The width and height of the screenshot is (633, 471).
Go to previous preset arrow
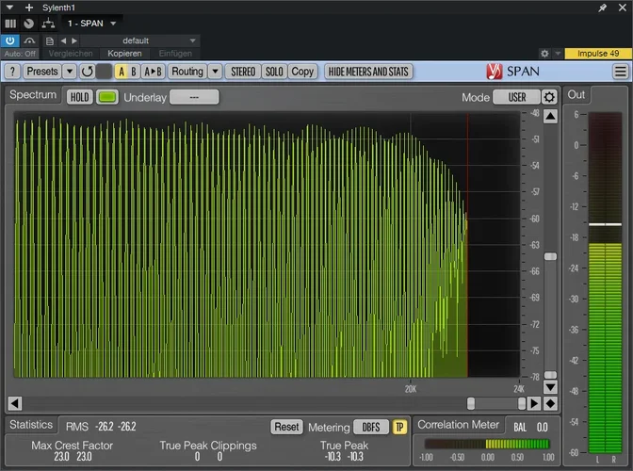pyautogui.click(x=63, y=41)
